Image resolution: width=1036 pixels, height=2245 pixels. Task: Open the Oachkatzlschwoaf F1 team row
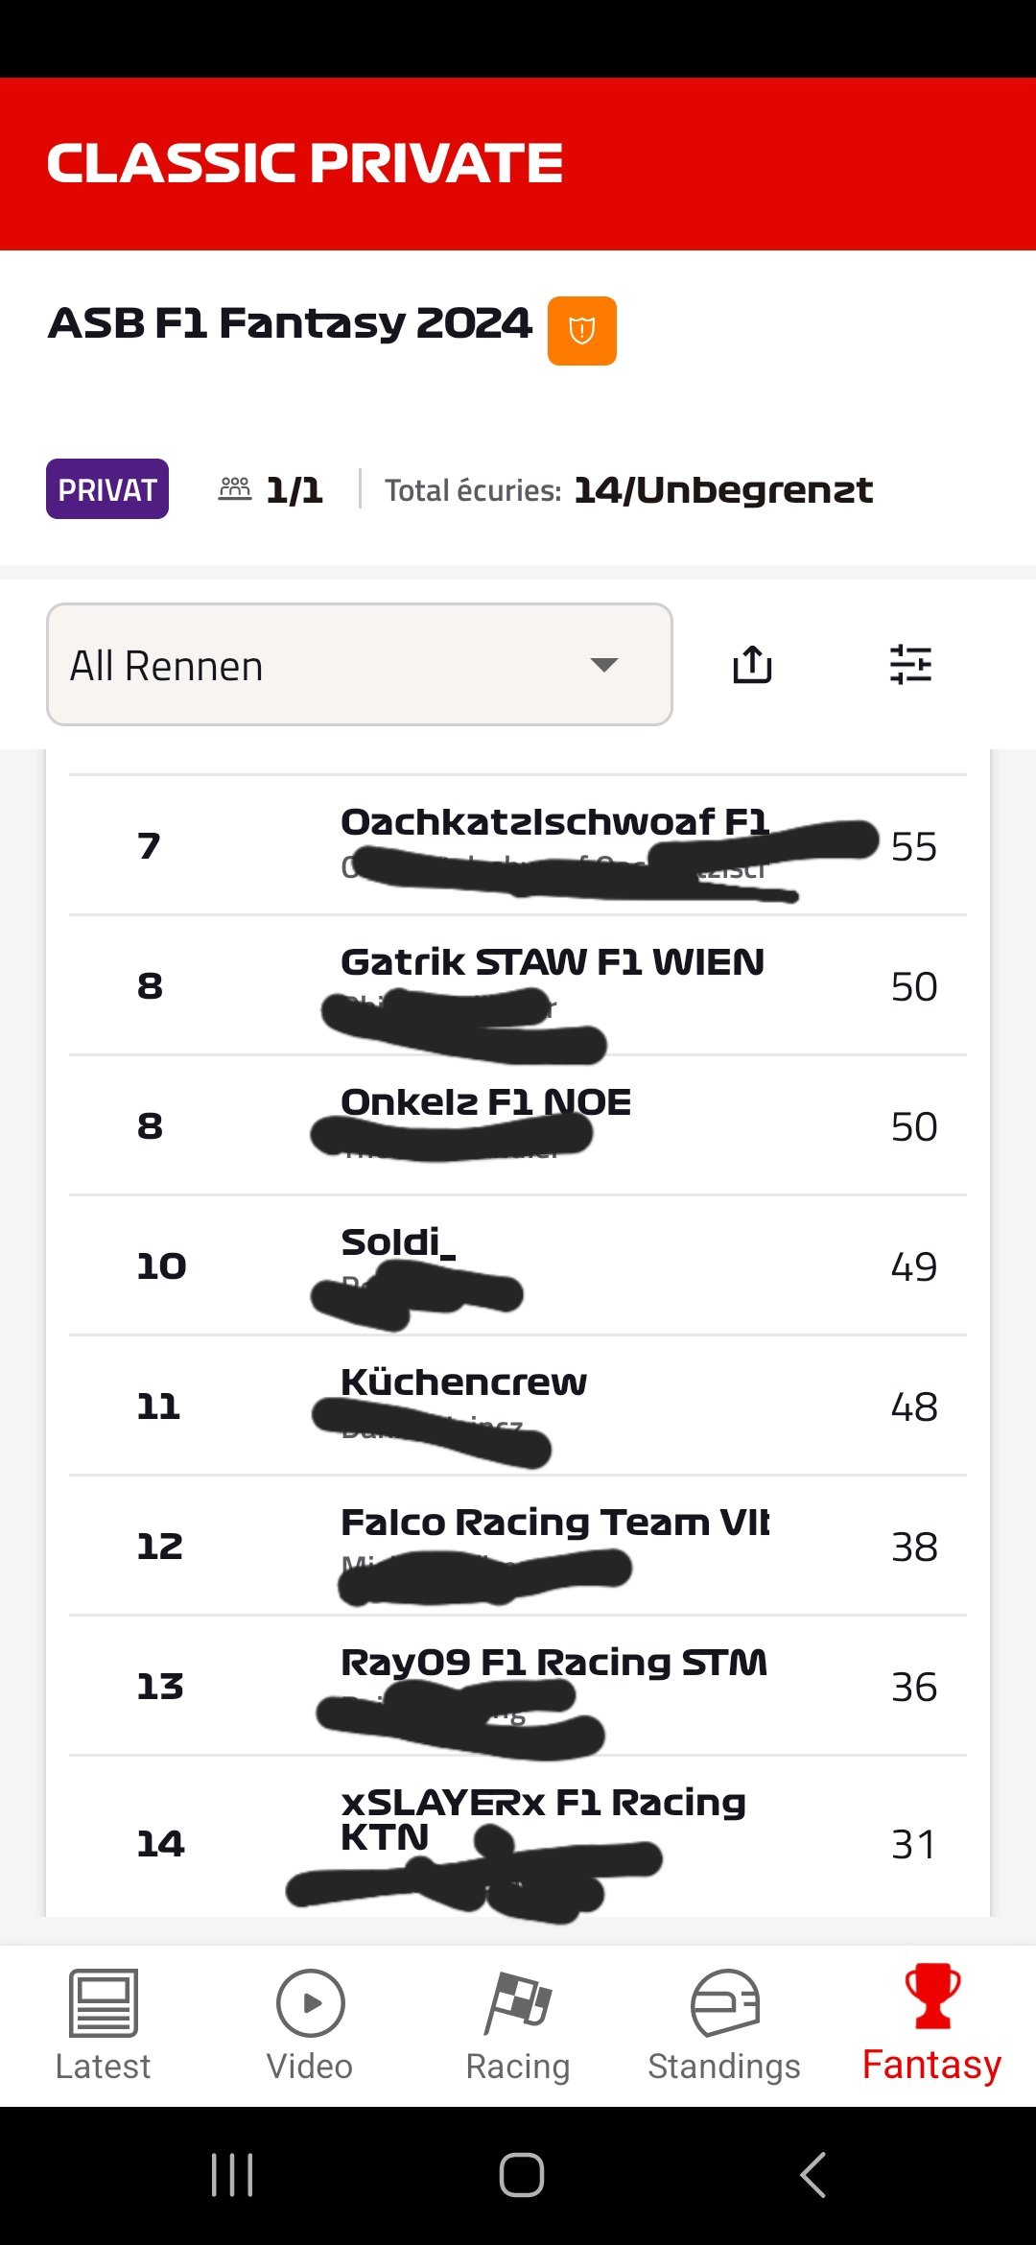518,845
